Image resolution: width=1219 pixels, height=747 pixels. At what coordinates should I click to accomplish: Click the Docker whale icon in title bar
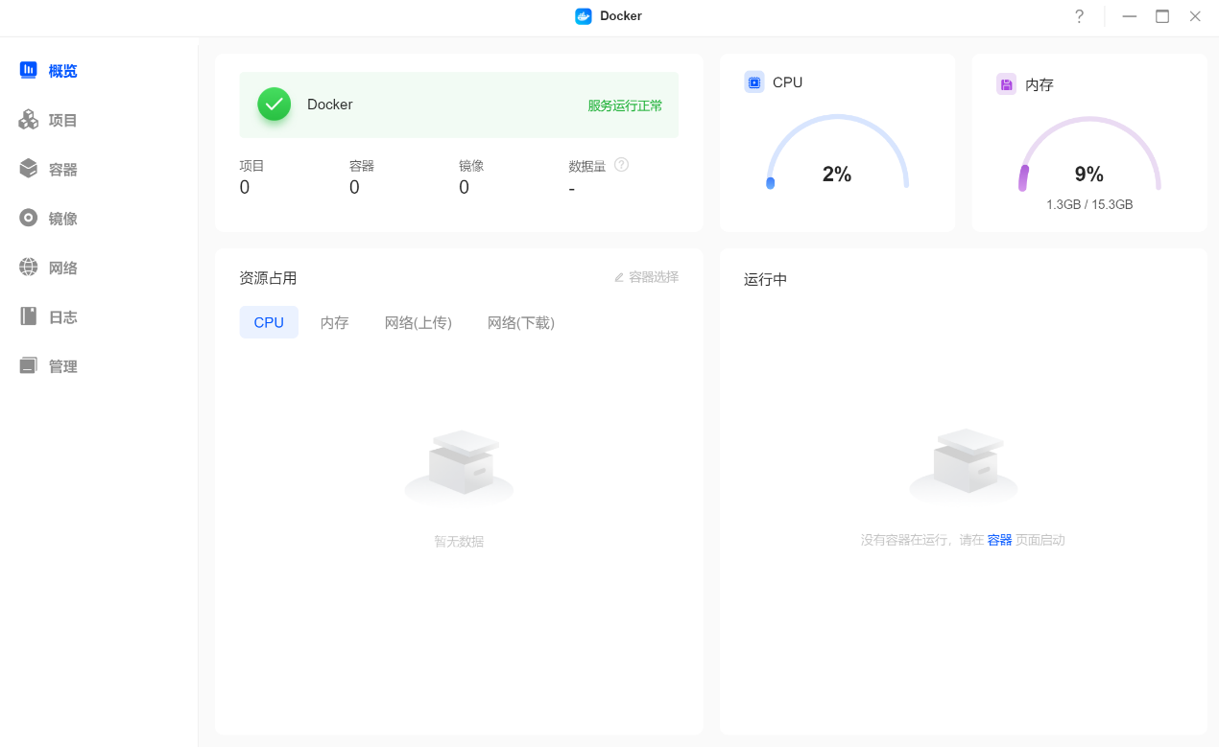click(584, 16)
